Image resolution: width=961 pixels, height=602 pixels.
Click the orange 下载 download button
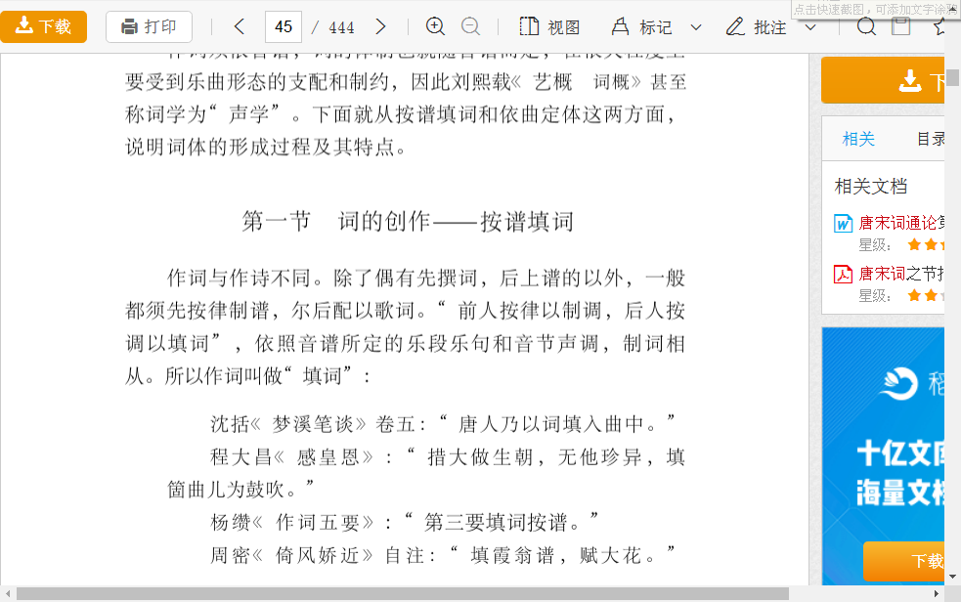[x=43, y=26]
